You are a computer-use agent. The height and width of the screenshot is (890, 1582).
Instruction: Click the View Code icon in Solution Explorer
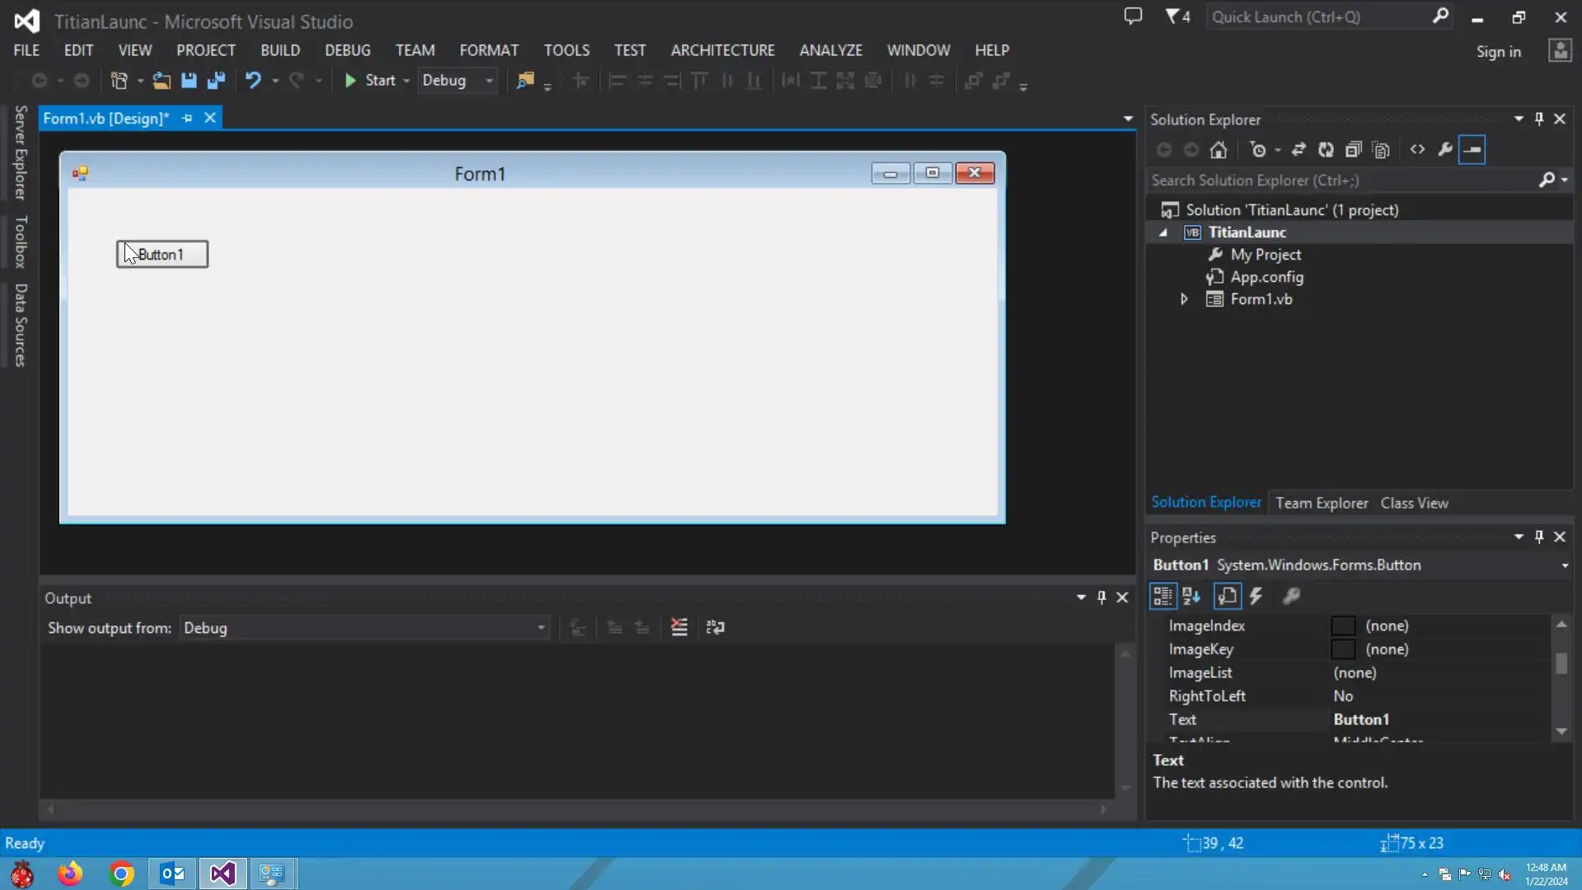tap(1417, 150)
